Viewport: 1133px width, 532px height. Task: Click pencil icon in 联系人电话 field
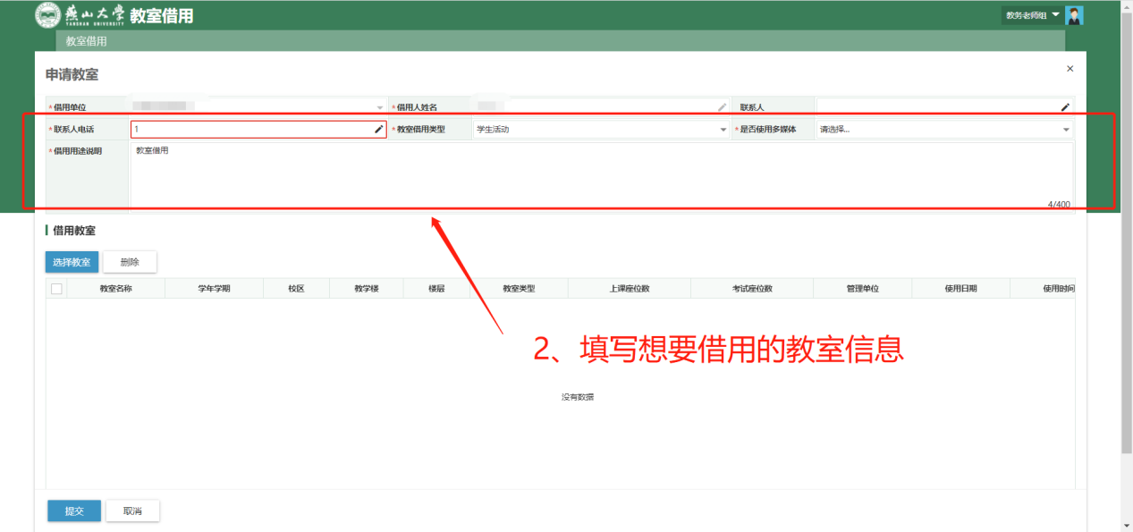point(378,130)
